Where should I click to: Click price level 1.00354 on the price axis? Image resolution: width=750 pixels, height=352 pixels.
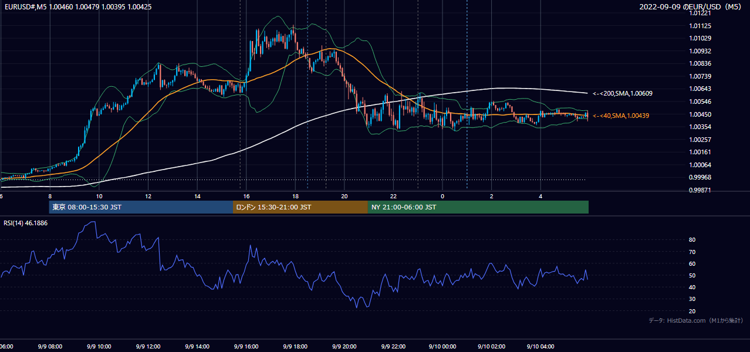click(700, 127)
